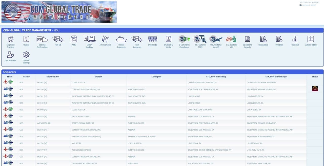
Task: Open the Financials module
Action: 295,41
